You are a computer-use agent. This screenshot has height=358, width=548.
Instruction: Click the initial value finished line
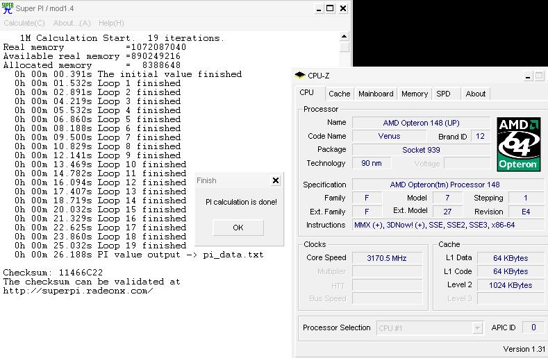point(128,74)
